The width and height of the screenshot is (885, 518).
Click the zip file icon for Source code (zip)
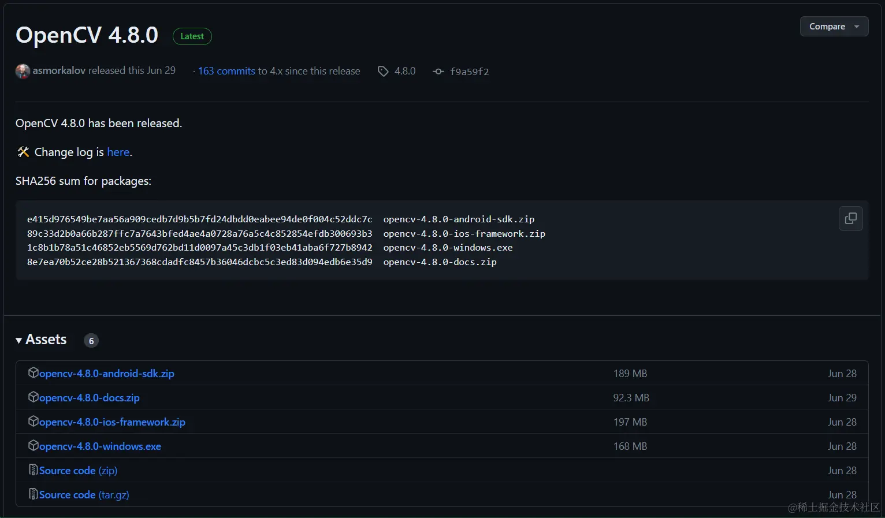pyautogui.click(x=34, y=469)
